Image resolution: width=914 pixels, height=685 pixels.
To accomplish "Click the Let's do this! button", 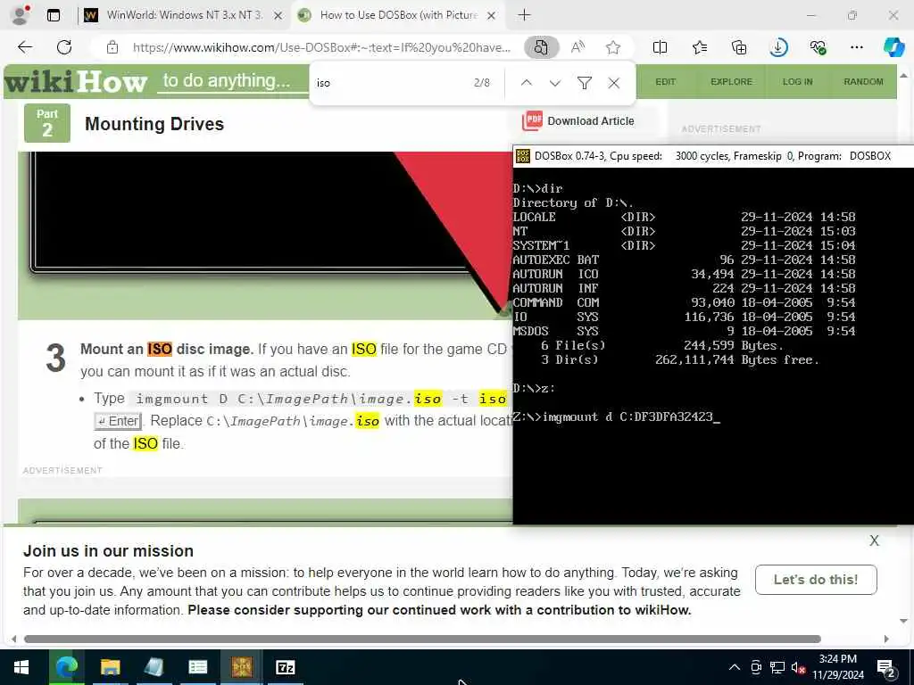I will click(x=816, y=579).
